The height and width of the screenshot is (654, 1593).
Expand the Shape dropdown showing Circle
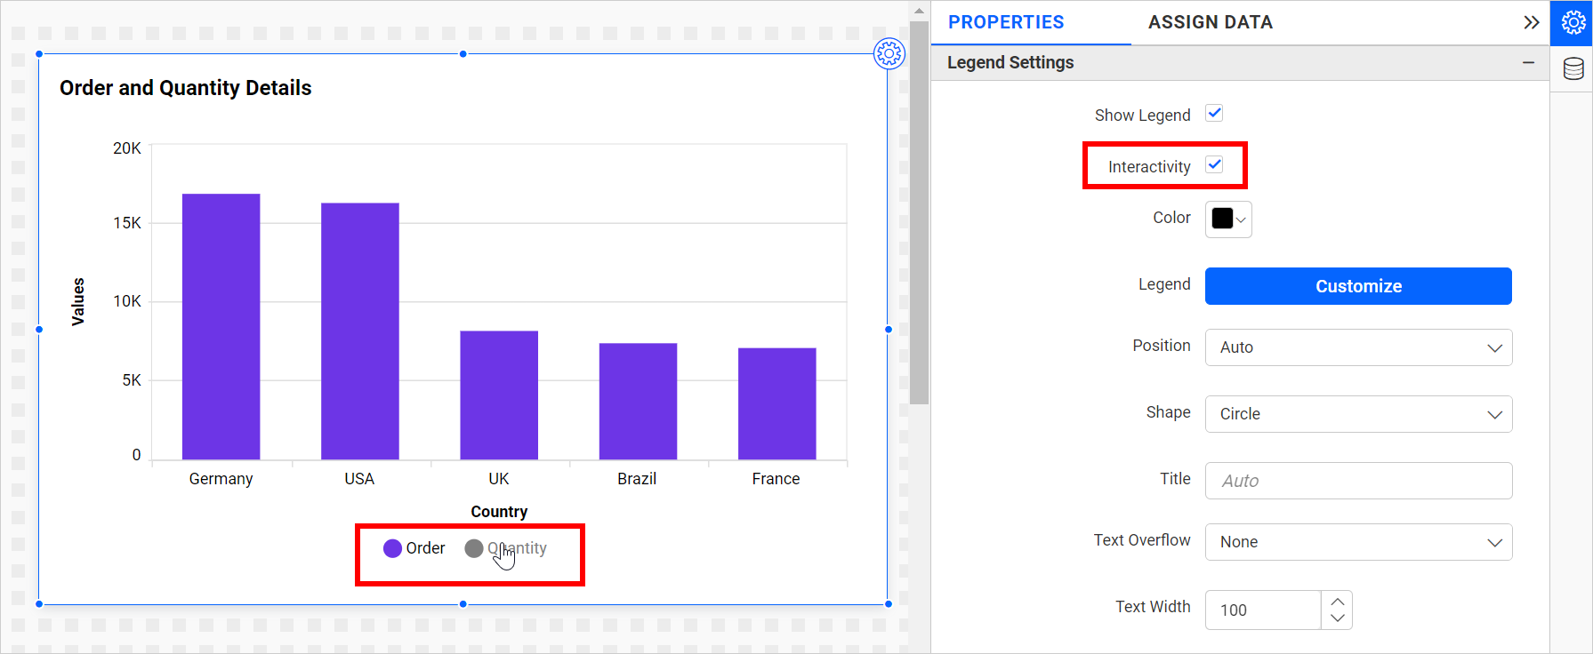pos(1358,414)
